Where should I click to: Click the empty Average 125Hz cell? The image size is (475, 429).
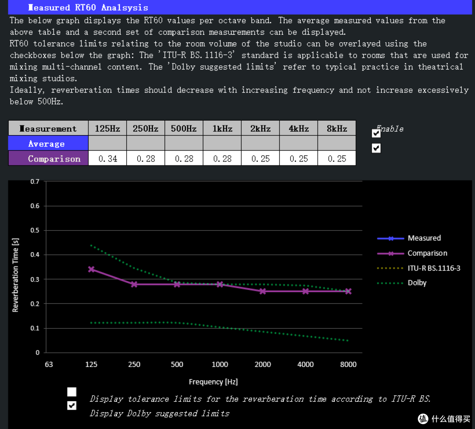pyautogui.click(x=108, y=143)
